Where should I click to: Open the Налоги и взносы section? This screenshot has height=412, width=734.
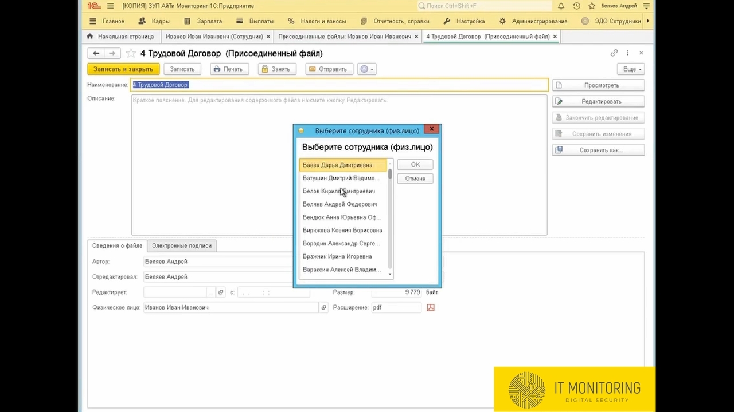point(317,21)
